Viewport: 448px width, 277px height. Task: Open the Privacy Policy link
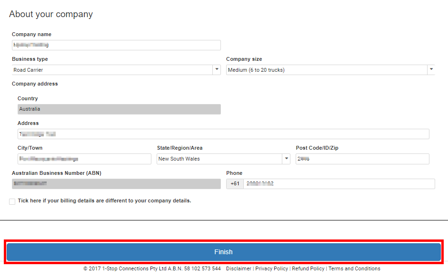coord(272,268)
